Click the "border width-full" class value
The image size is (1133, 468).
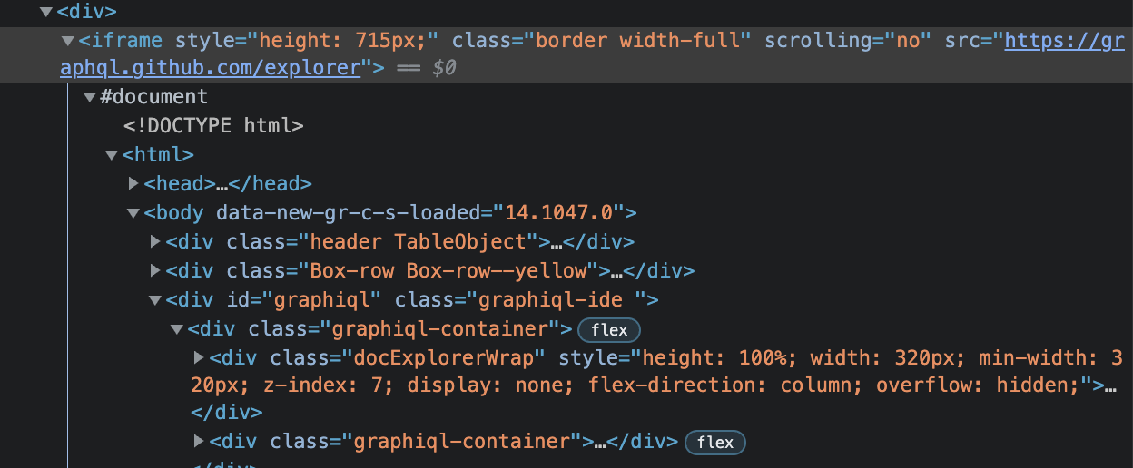coord(644,41)
